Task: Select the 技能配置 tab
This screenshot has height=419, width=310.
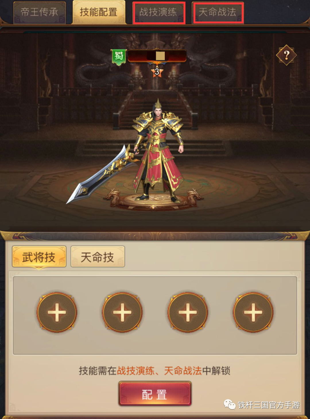Action: point(99,12)
